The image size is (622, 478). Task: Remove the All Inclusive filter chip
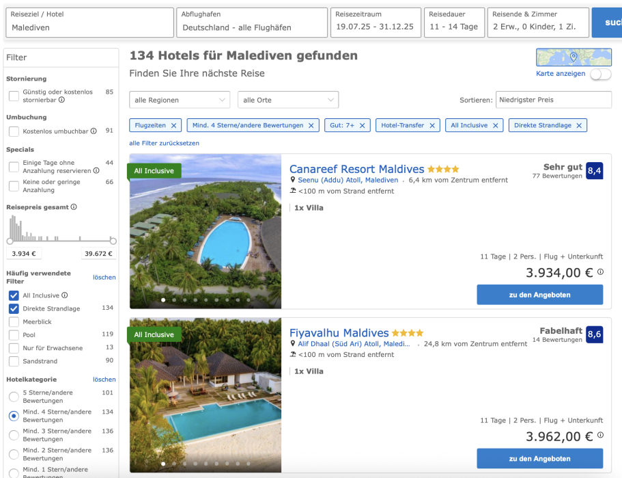[x=496, y=126]
